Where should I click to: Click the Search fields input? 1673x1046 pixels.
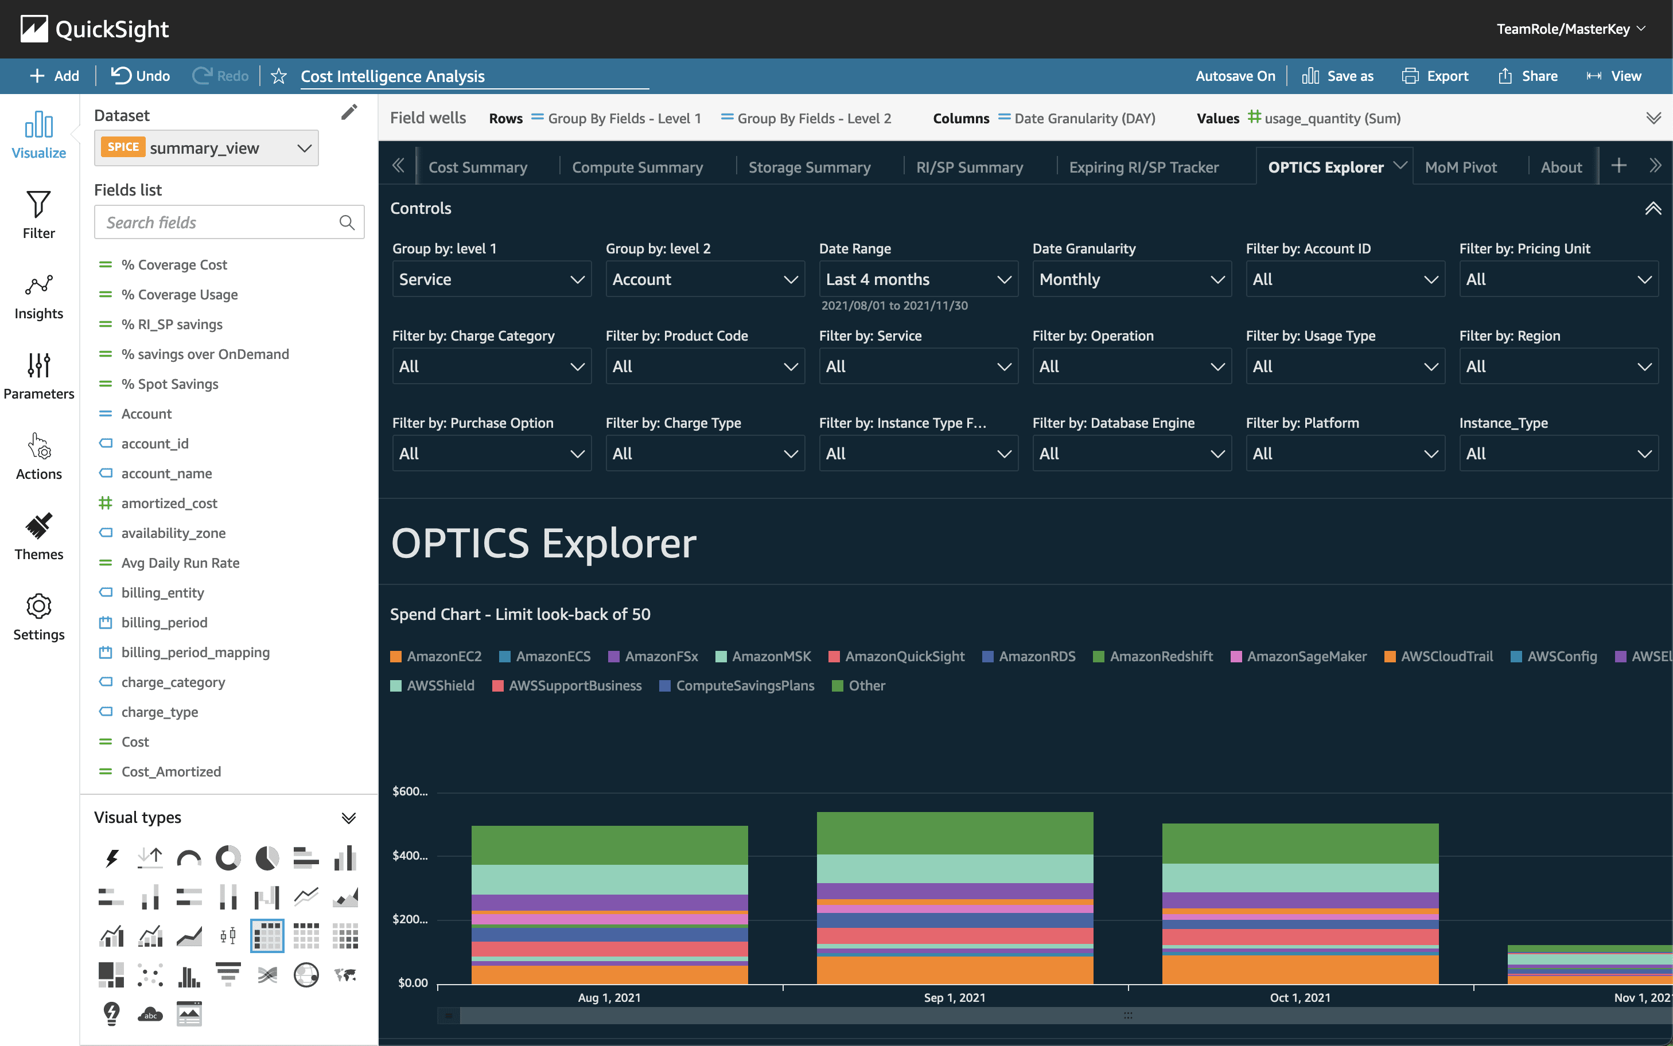coord(229,222)
